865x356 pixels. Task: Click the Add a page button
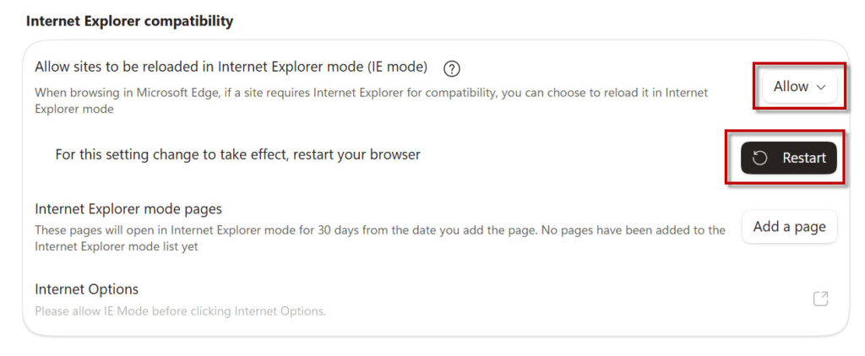[x=790, y=226]
